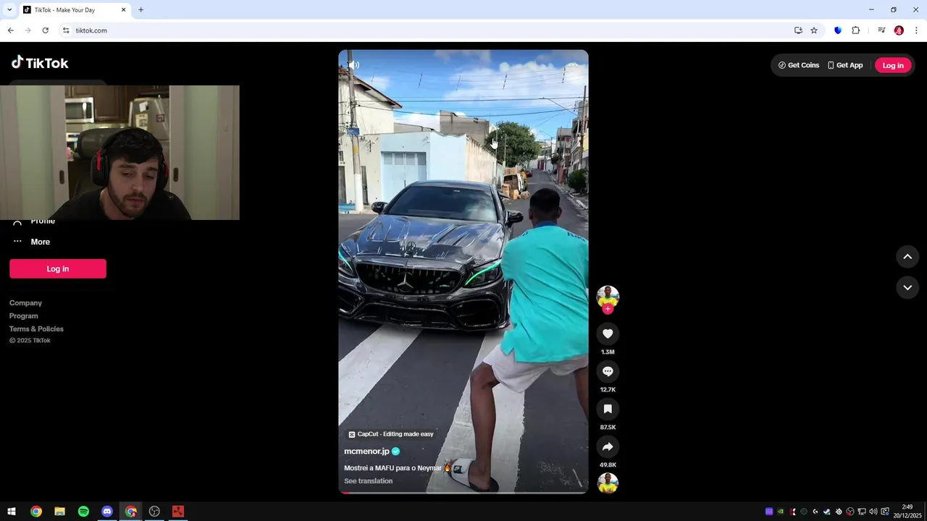This screenshot has height=521, width=927.
Task: Mute the video with the speaker icon
Action: [353, 65]
